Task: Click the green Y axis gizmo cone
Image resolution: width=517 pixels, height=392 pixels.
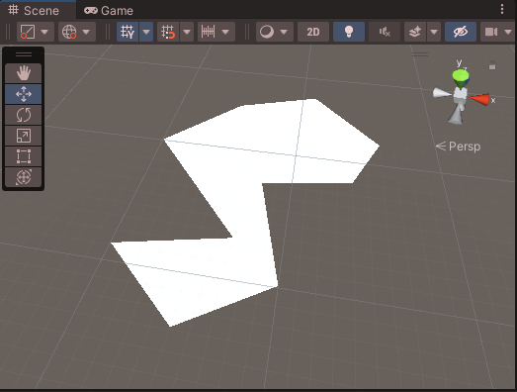Action: (x=461, y=76)
